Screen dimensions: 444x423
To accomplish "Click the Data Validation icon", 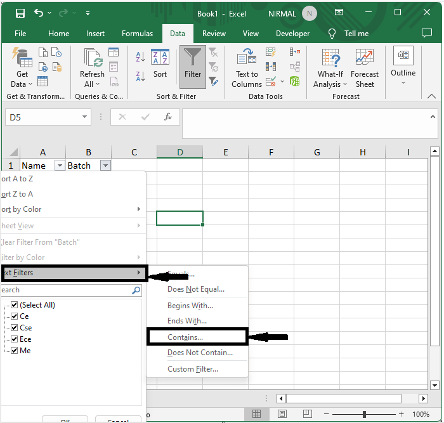I will pyautogui.click(x=270, y=82).
